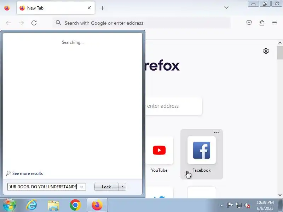Click the Firefox View icon beside the tab

pyautogui.click(x=7, y=8)
